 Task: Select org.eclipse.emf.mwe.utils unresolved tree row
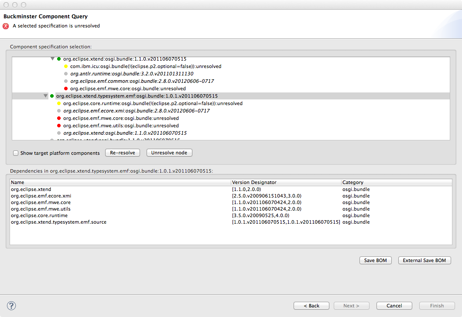[x=121, y=126]
